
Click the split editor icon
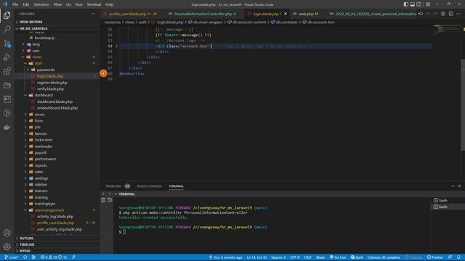pos(450,14)
